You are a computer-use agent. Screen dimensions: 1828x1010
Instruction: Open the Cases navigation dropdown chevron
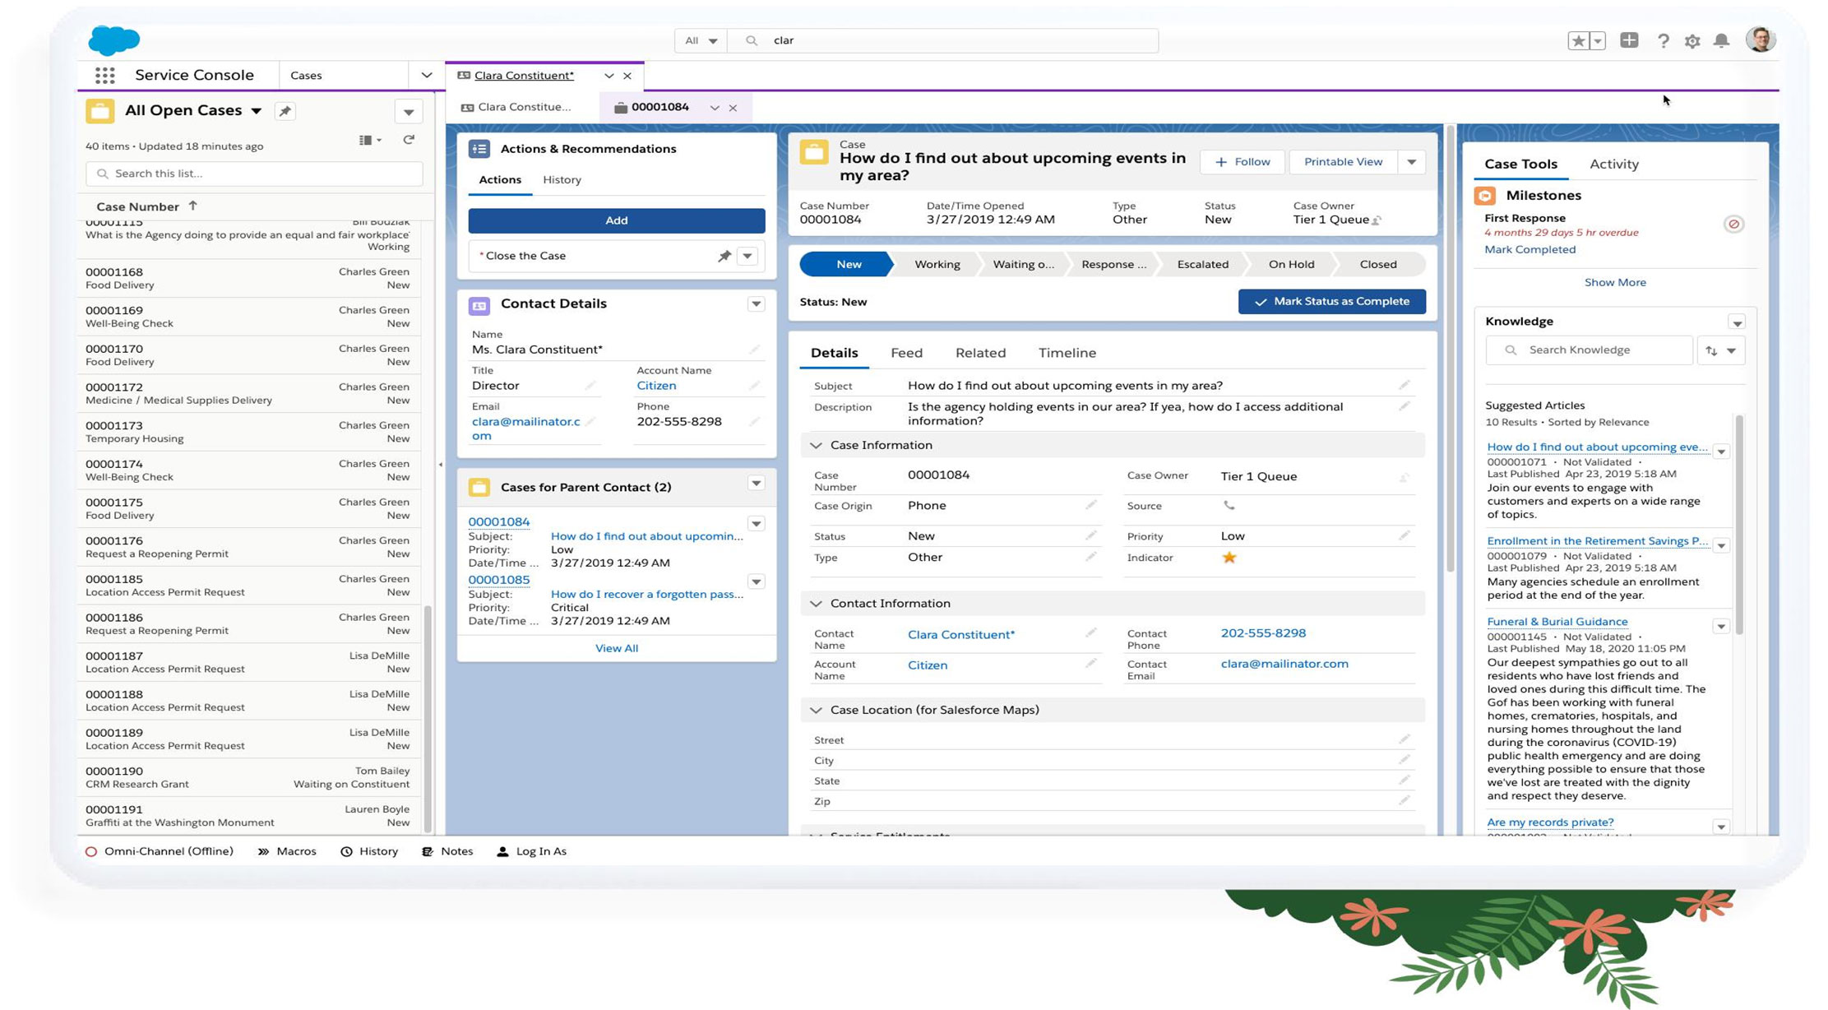(x=426, y=75)
